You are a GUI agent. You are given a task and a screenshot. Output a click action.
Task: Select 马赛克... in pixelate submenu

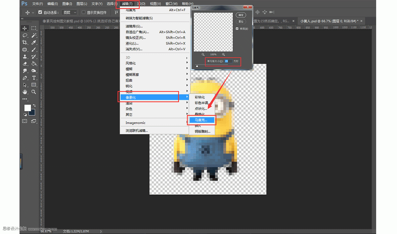click(202, 120)
